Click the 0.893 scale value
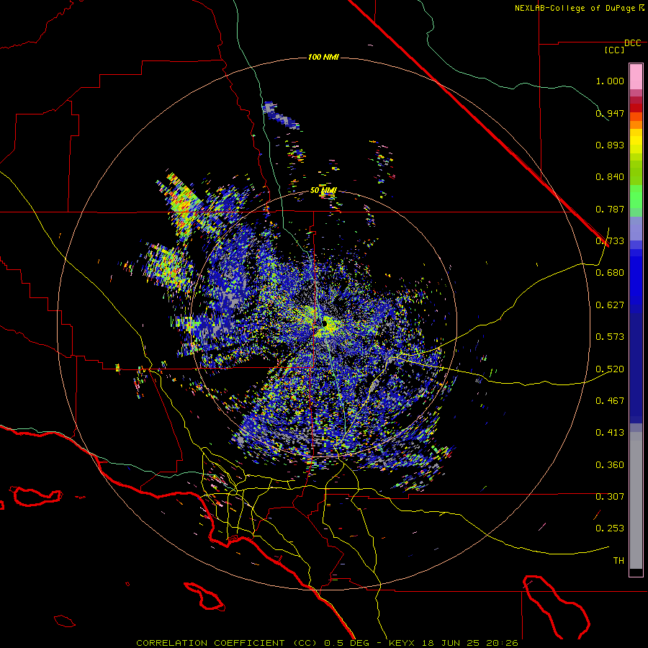This screenshot has height=648, width=648. [x=610, y=145]
